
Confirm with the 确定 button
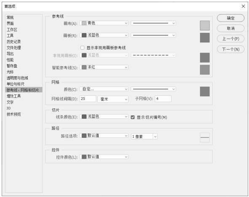[230, 18]
